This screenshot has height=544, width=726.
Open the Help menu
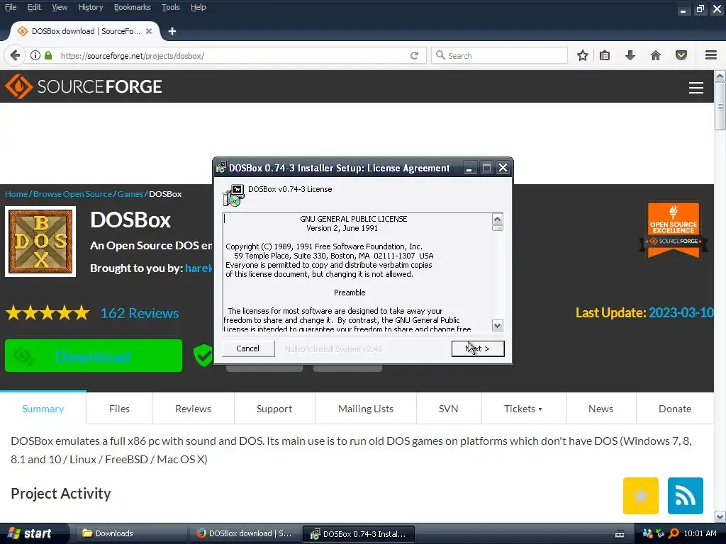click(x=199, y=7)
